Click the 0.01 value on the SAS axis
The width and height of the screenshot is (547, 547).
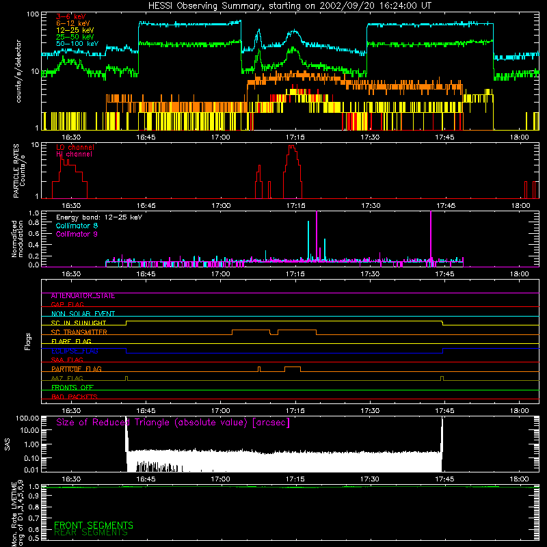point(31,470)
